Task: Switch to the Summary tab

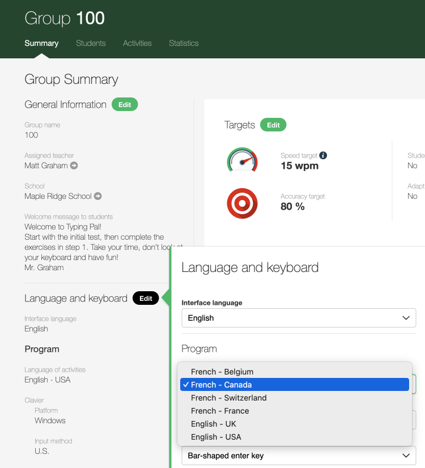Action: (41, 43)
